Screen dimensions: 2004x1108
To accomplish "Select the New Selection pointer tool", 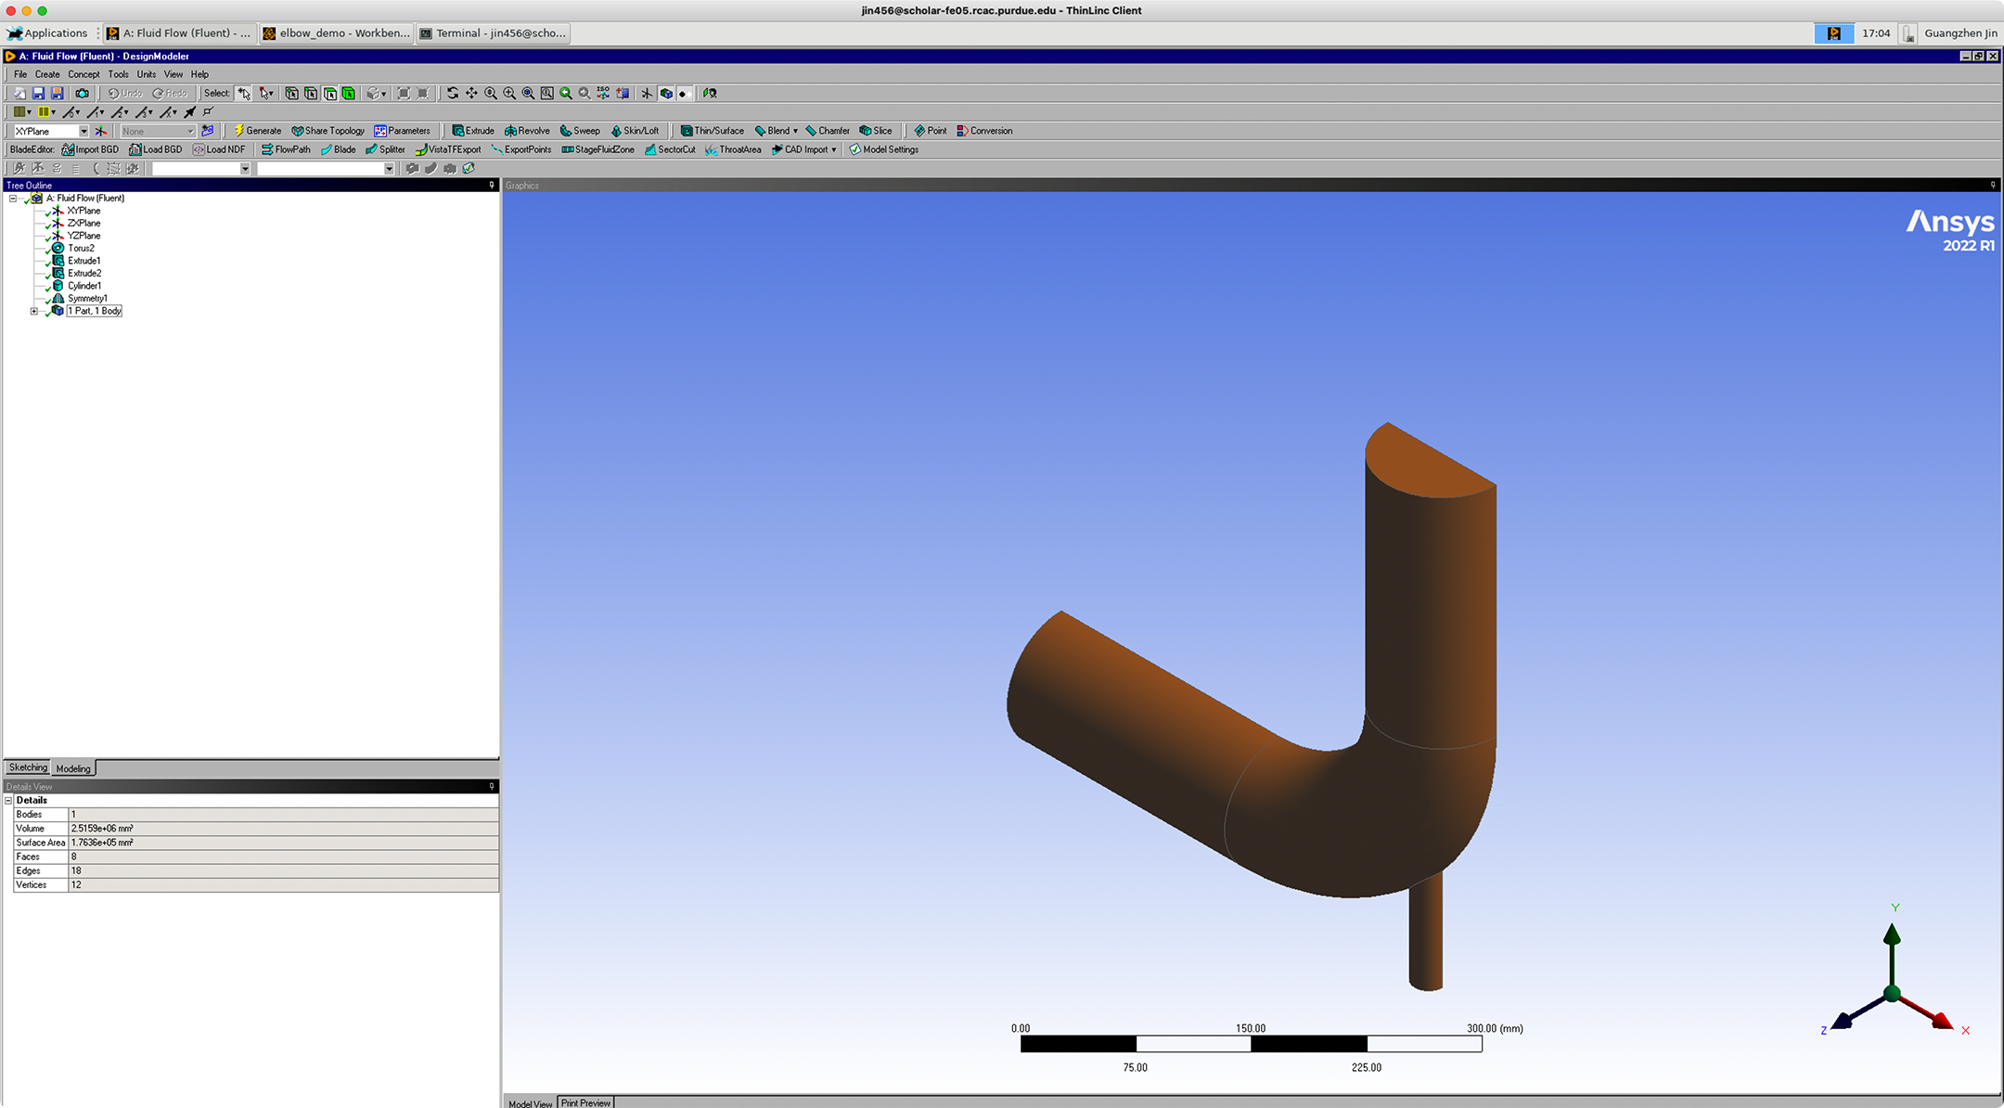I will coord(244,93).
